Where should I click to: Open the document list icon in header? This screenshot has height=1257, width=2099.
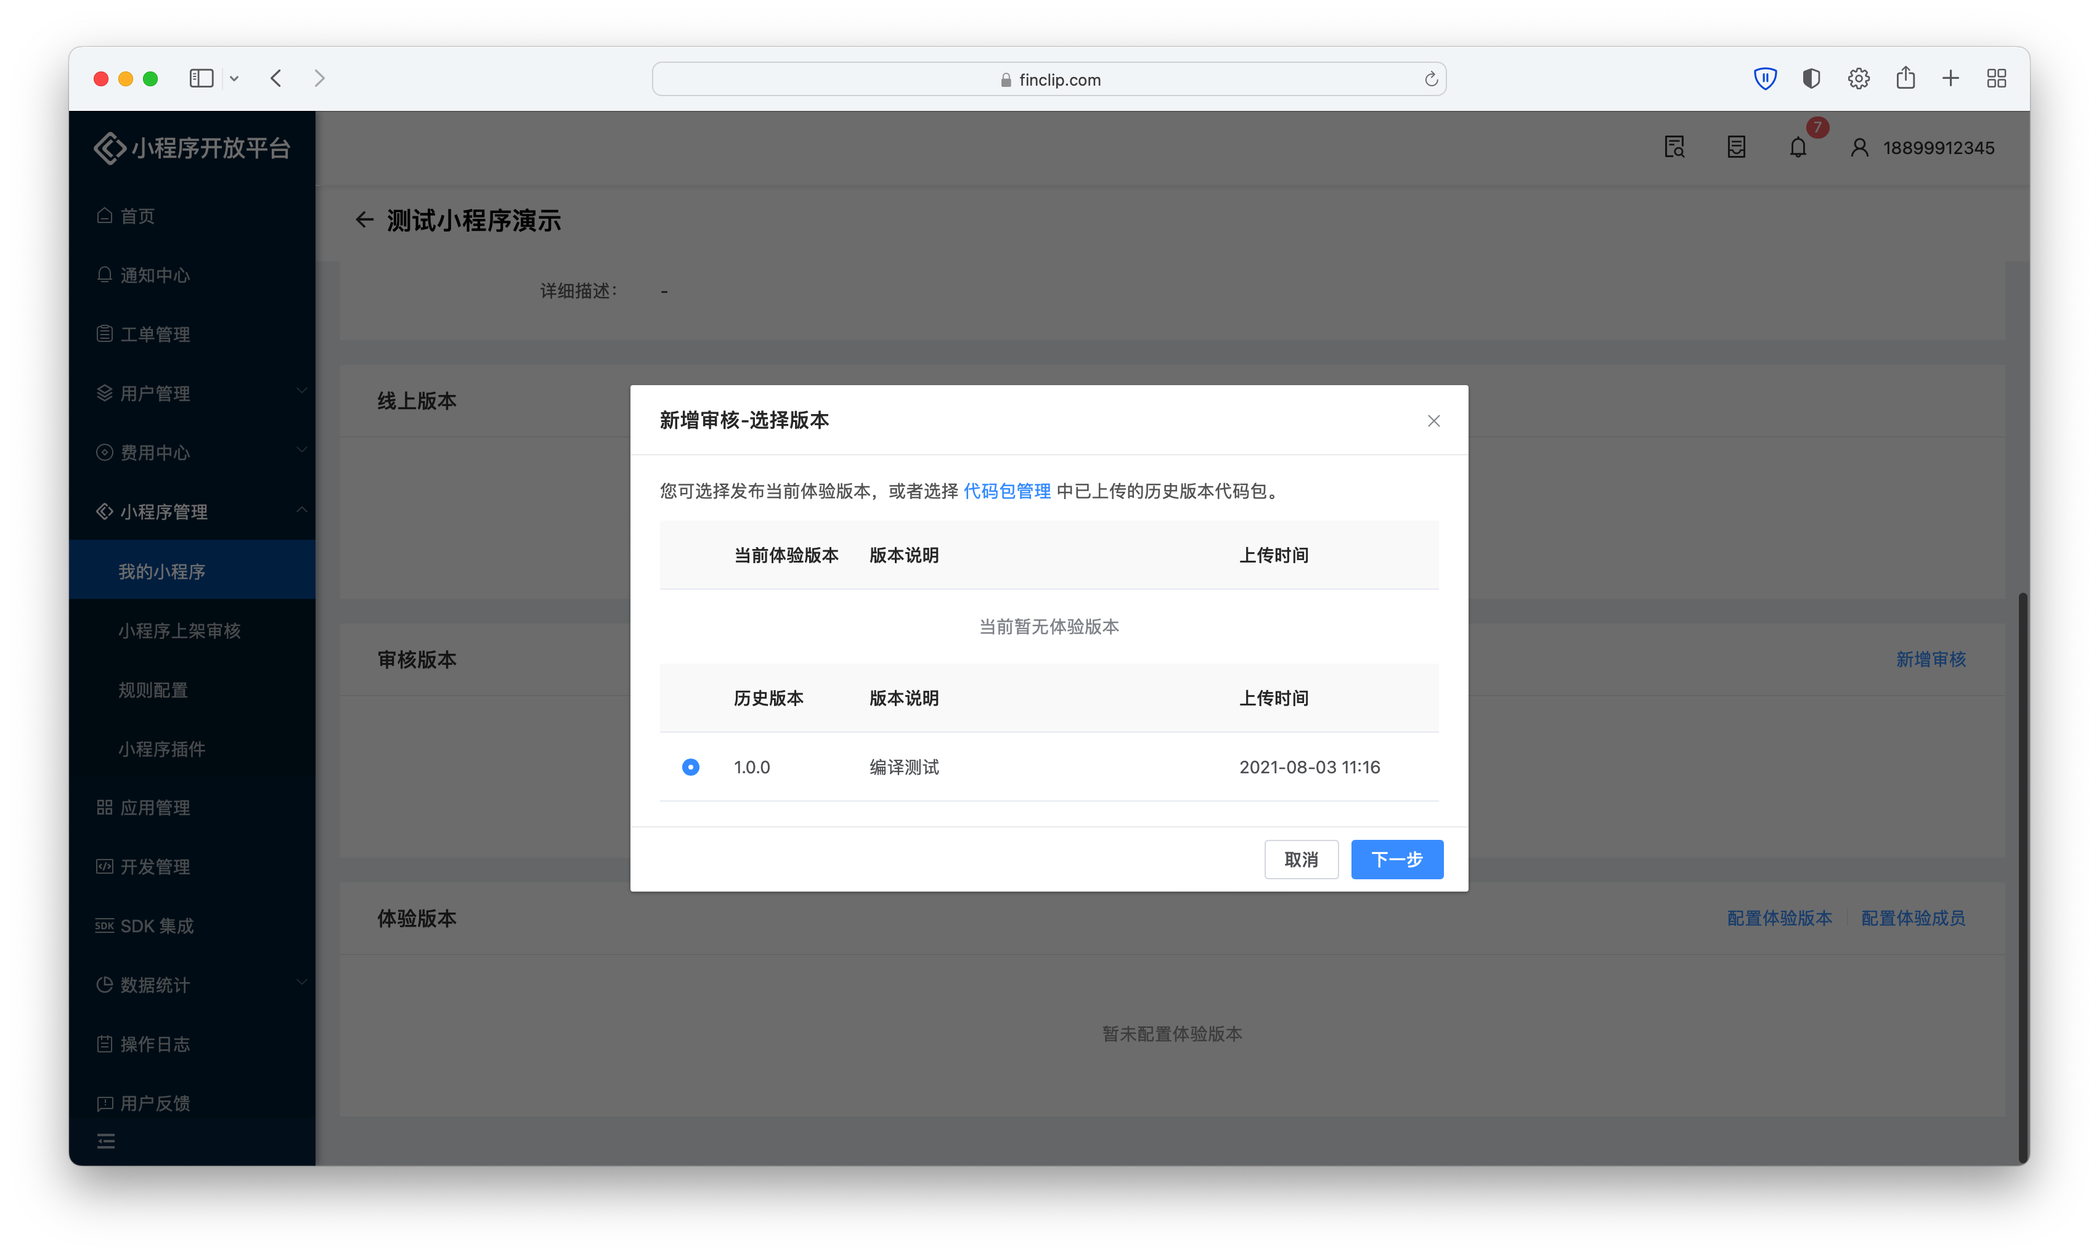click(x=1735, y=147)
